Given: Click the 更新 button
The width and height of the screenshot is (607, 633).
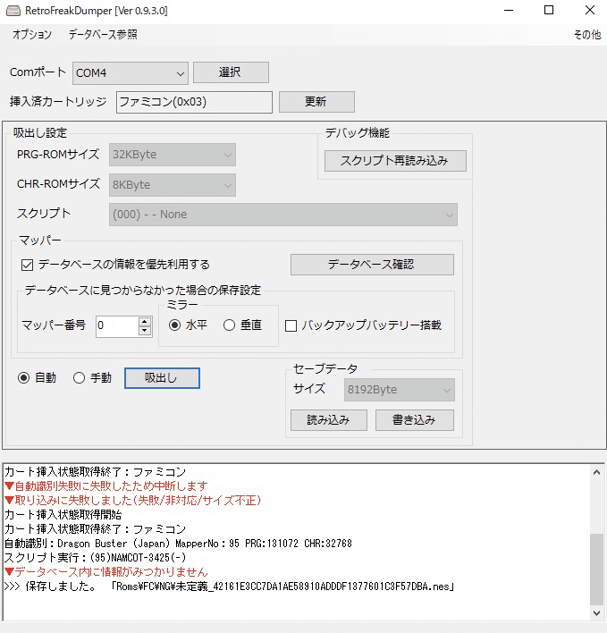Looking at the screenshot, I should click(316, 102).
